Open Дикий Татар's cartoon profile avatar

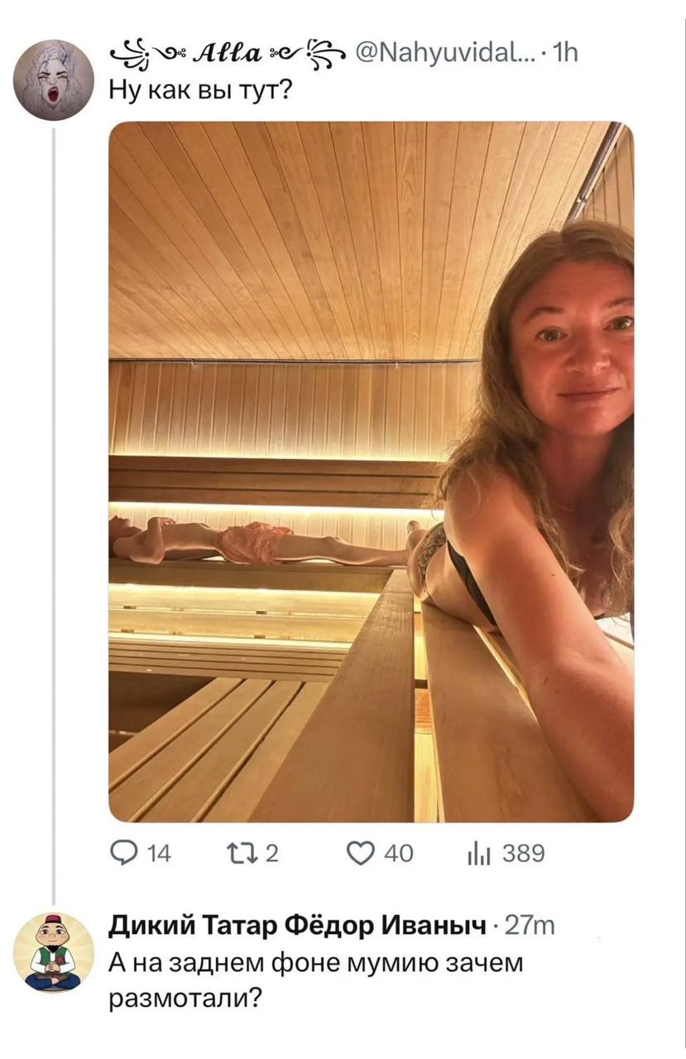click(55, 952)
